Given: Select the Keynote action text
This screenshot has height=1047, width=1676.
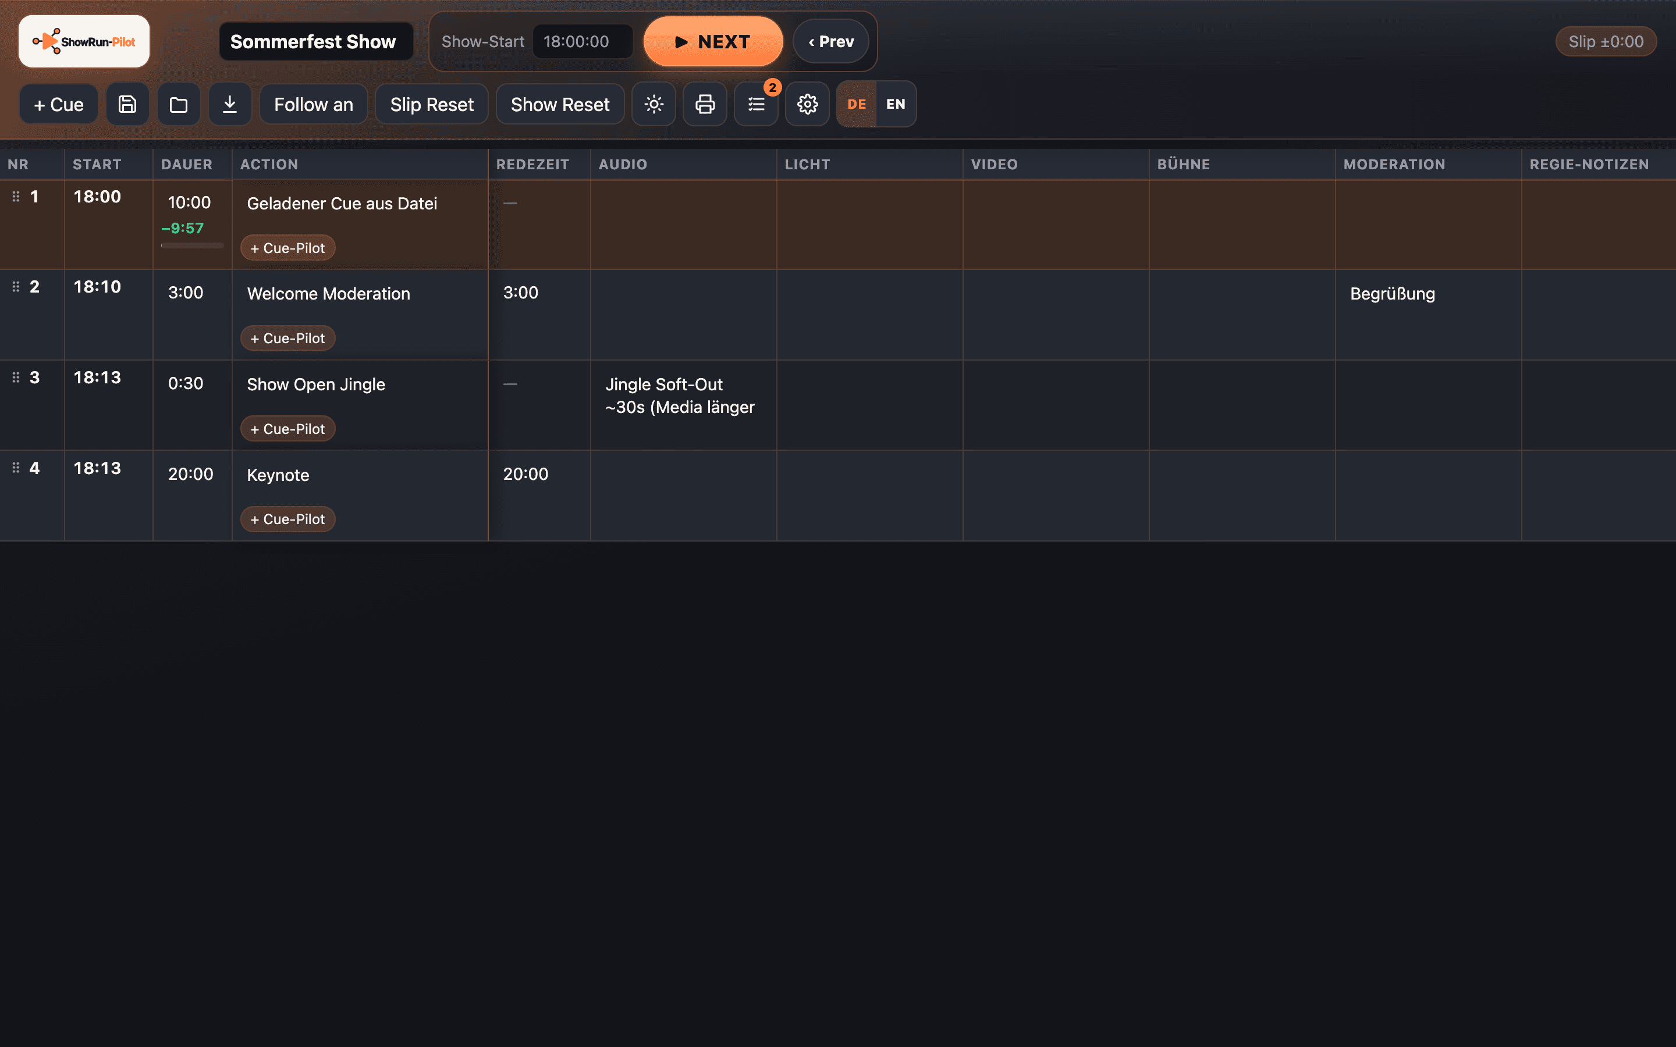Looking at the screenshot, I should [x=278, y=475].
